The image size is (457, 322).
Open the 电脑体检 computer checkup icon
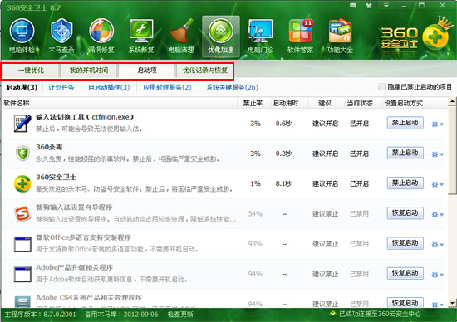point(22,36)
